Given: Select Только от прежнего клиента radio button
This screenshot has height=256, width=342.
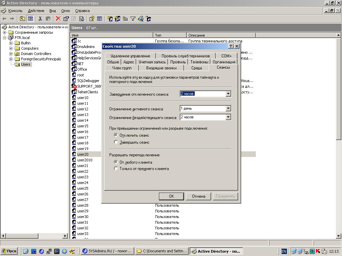Looking at the screenshot, I should [116, 168].
